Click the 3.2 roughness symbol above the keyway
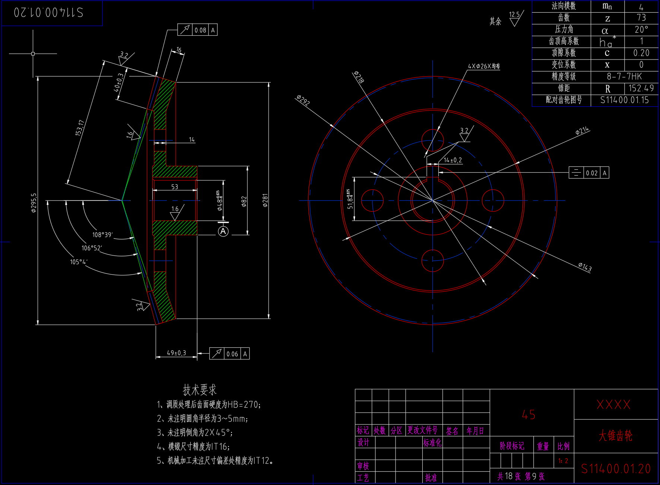 click(464, 134)
